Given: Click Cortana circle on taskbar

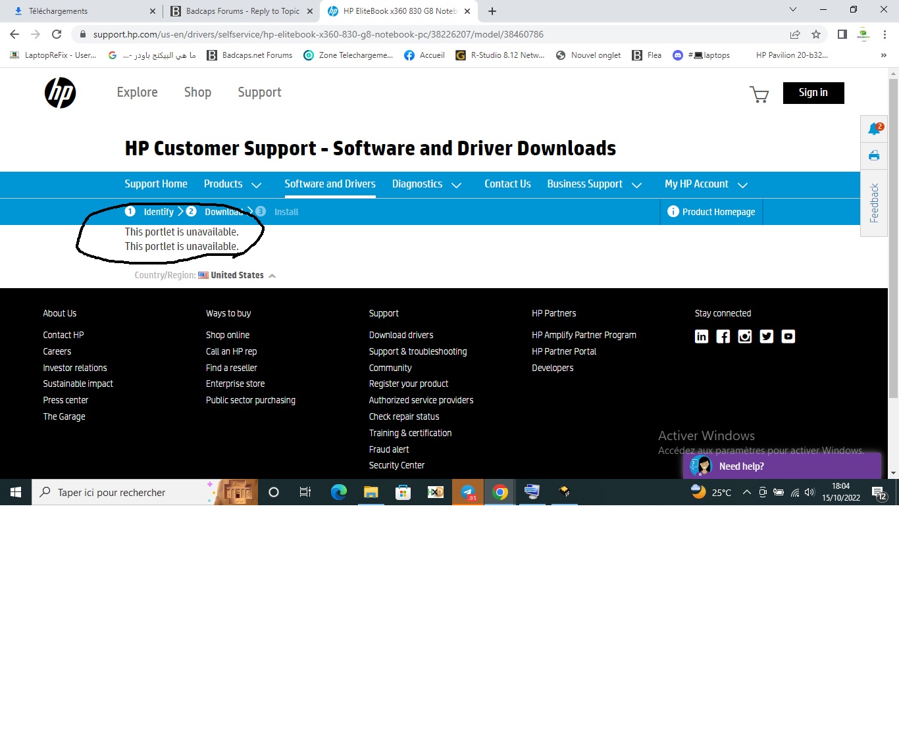Looking at the screenshot, I should (274, 492).
